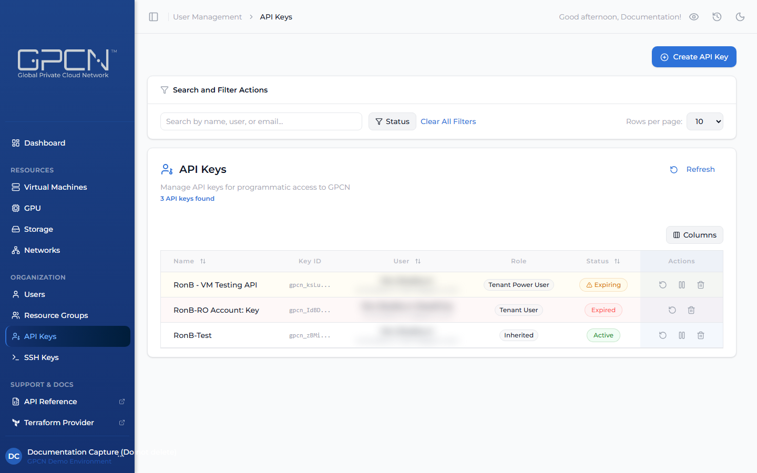Click the API Keys breadcrumb label

pos(276,17)
